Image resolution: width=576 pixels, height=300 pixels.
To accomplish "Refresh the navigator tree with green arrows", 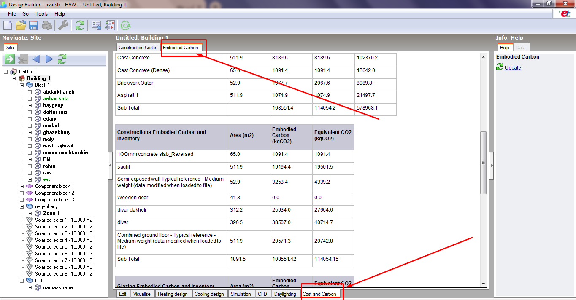I will 62,59.
